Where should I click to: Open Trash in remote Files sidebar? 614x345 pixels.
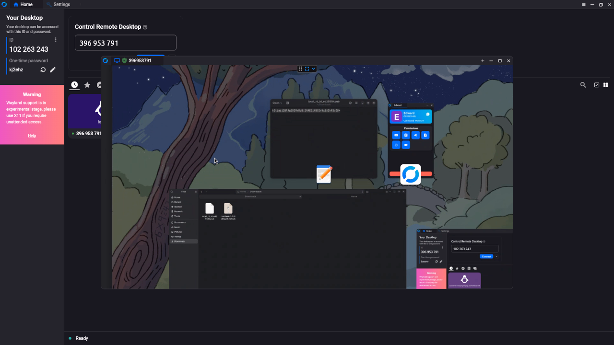(x=183, y=216)
